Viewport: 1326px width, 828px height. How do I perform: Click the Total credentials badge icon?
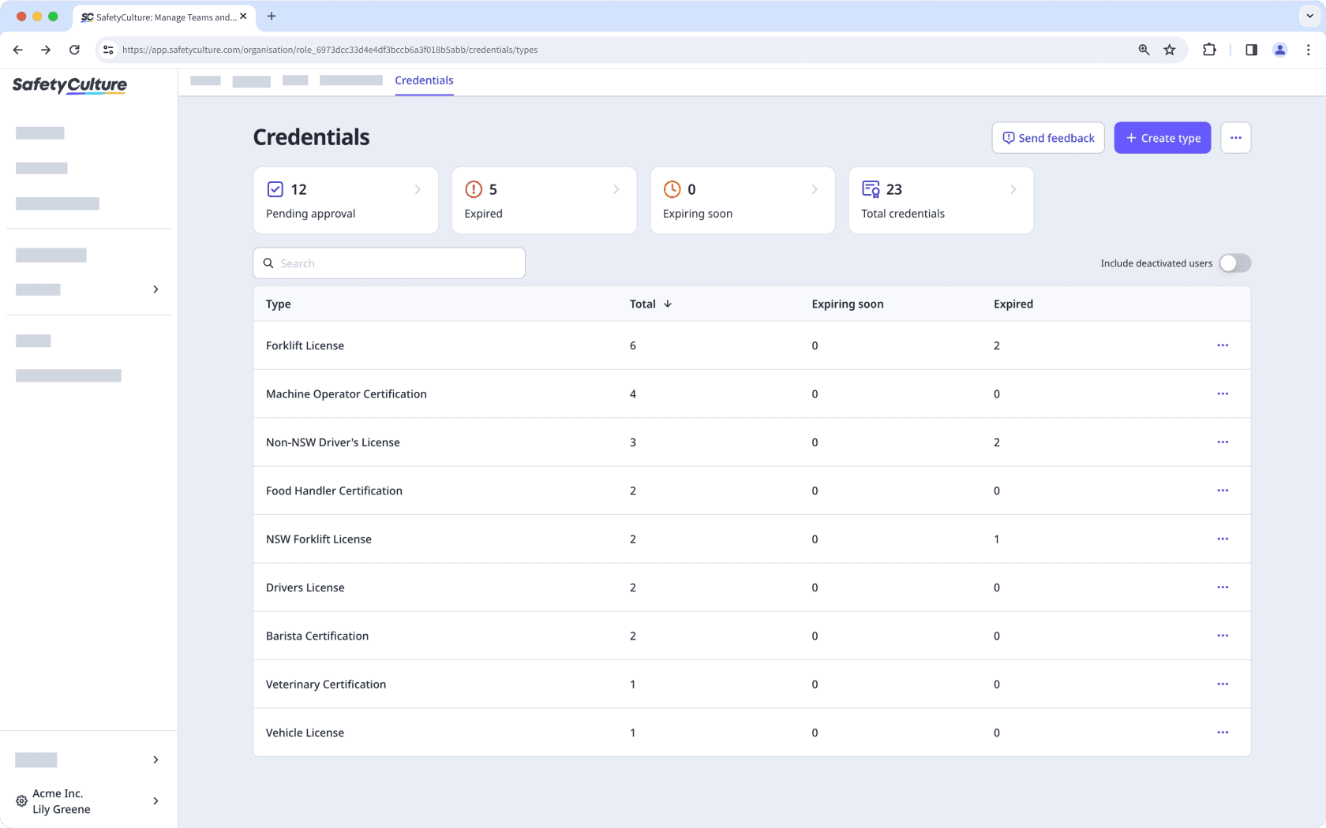[871, 189]
